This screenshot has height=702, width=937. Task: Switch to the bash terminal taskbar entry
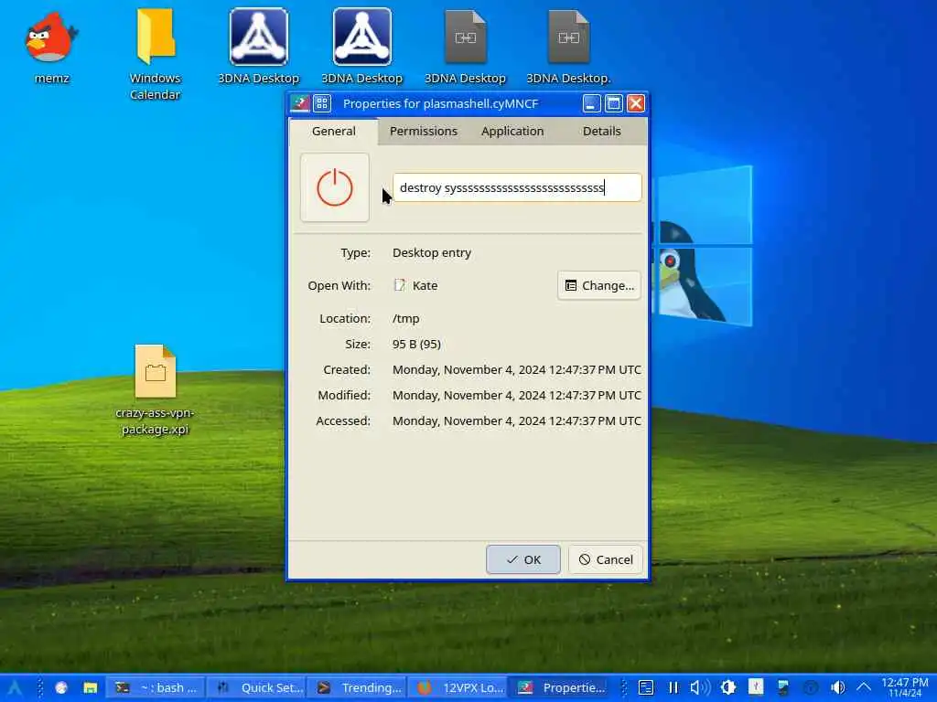coord(156,687)
